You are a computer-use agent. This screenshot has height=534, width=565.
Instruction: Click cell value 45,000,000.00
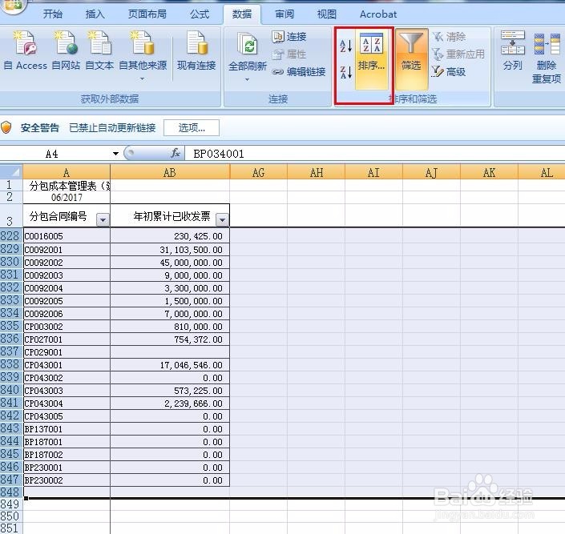[170, 263]
